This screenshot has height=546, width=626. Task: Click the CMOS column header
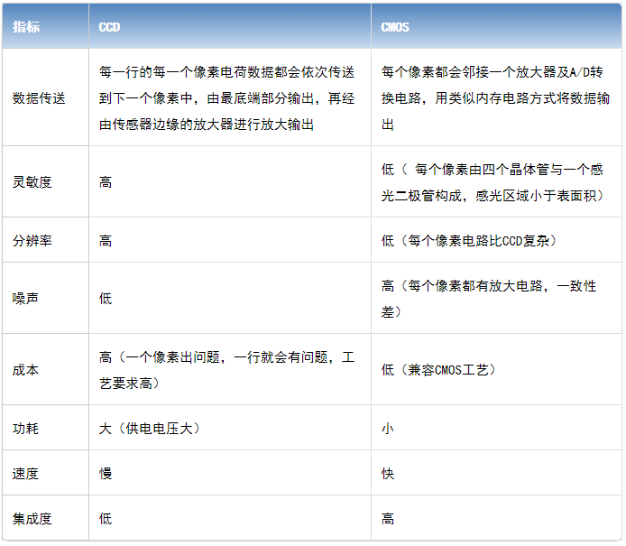(395, 27)
